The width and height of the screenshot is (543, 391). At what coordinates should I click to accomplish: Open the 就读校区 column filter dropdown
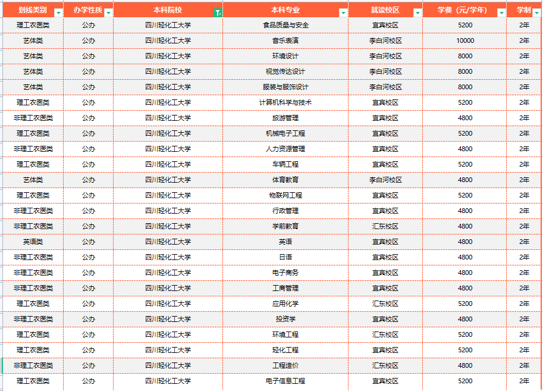point(418,13)
